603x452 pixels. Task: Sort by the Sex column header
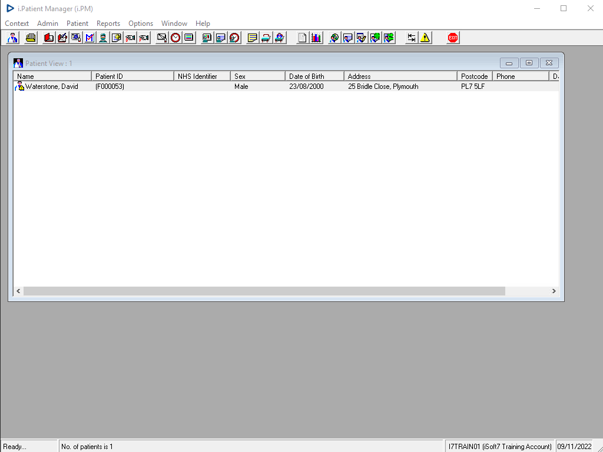tap(258, 76)
